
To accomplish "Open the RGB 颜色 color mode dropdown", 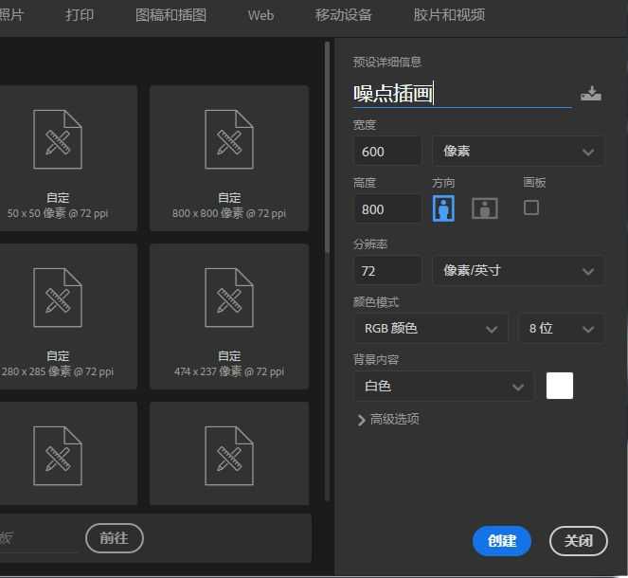I will (x=430, y=329).
